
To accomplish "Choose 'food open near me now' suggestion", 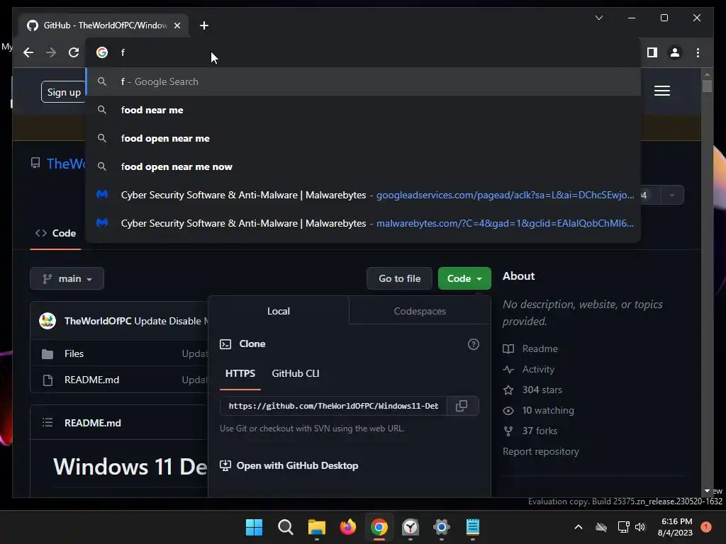I will coord(364,166).
